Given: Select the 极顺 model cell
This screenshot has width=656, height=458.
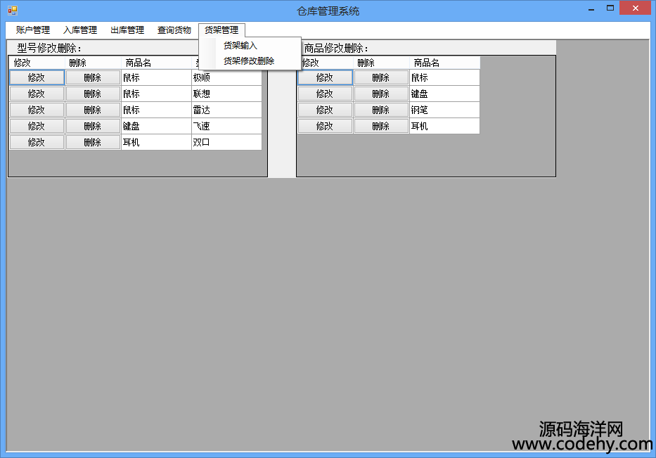Looking at the screenshot, I should [226, 77].
